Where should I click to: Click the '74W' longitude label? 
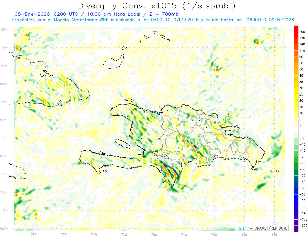[x=94, y=234]
